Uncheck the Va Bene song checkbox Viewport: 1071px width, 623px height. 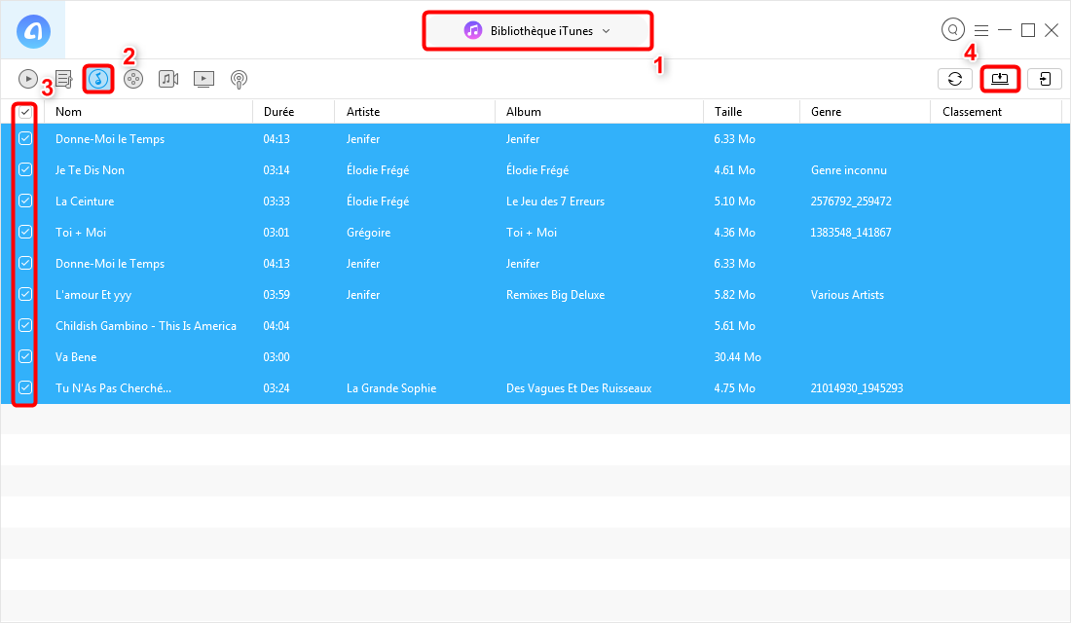[x=25, y=356]
